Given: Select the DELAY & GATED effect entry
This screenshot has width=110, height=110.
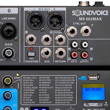Looking at the screenshot, I should pos(63,90).
